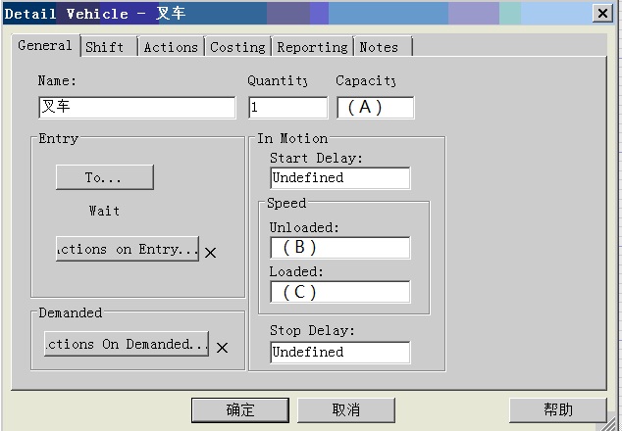622x431 pixels.
Task: Open Actions On Demanded editor
Action: pos(127,344)
